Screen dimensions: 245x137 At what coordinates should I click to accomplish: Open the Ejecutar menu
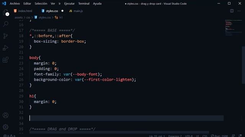point(69,3)
